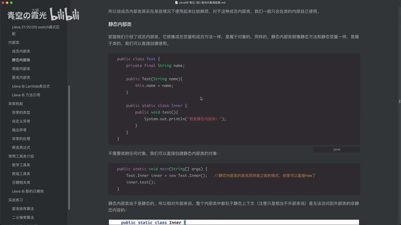Open 异常的处理 outline entry
Image resolution: width=401 pixels, height=225 pixels.
[x=21, y=139]
